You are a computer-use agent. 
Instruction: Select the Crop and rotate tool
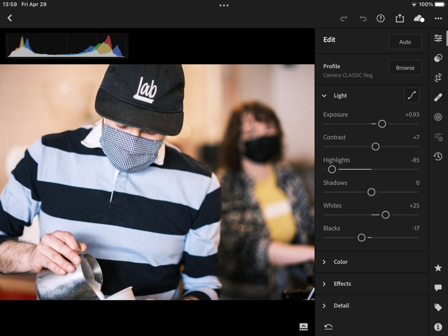click(438, 78)
